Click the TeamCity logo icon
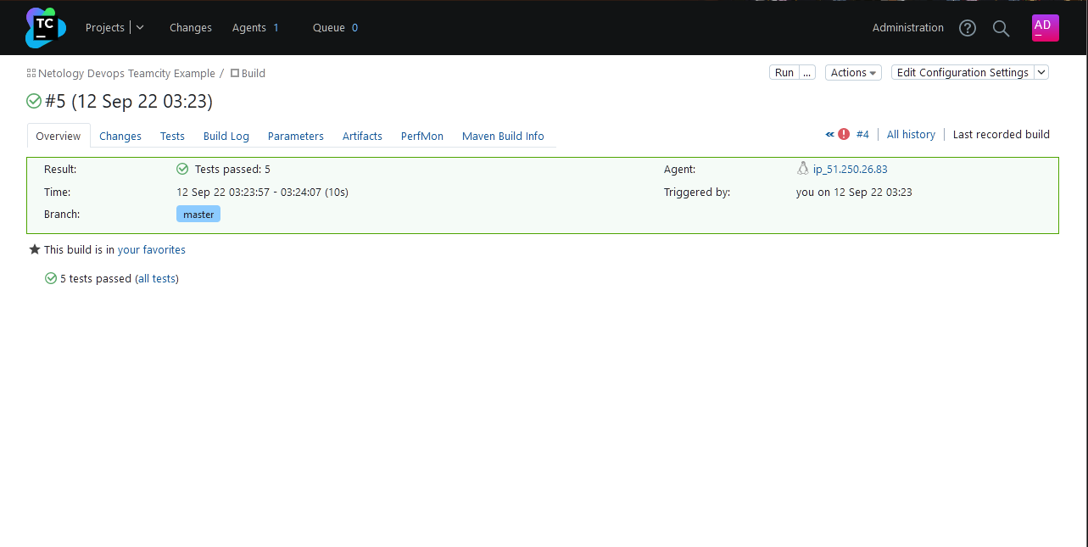The height and width of the screenshot is (547, 1088). click(x=44, y=27)
